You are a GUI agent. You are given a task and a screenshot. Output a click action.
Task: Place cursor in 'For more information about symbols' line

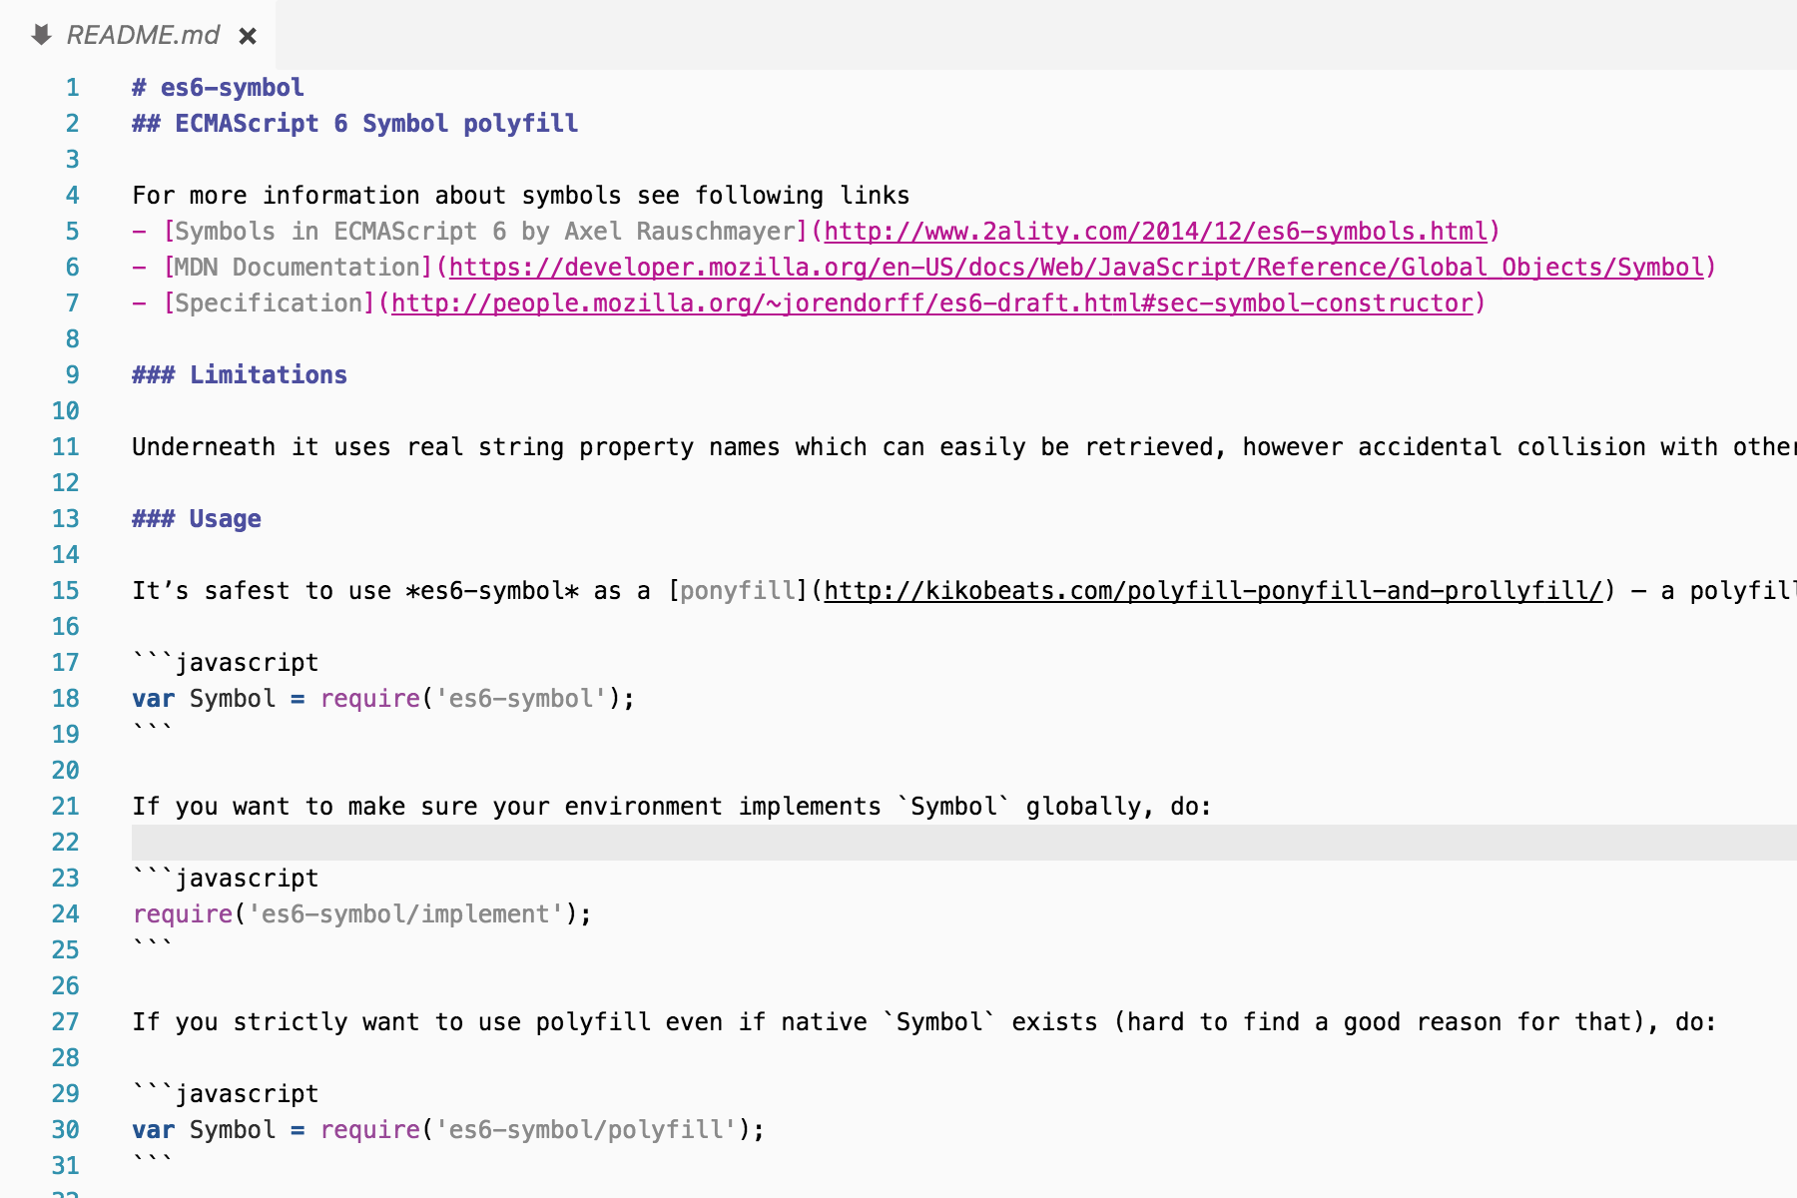click(521, 196)
